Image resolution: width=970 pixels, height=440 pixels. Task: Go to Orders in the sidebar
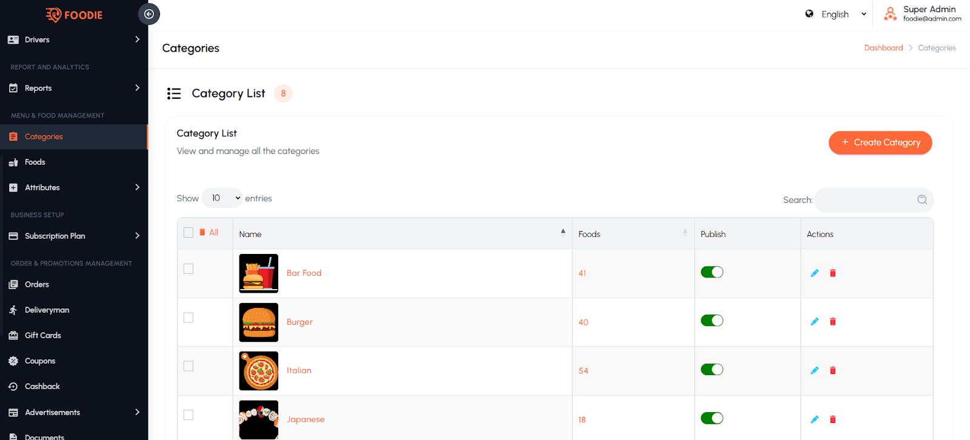click(x=37, y=284)
